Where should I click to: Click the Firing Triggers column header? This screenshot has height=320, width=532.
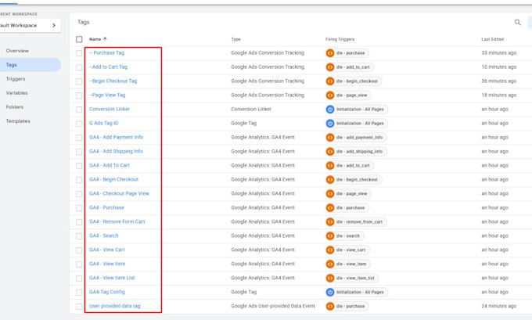point(340,39)
